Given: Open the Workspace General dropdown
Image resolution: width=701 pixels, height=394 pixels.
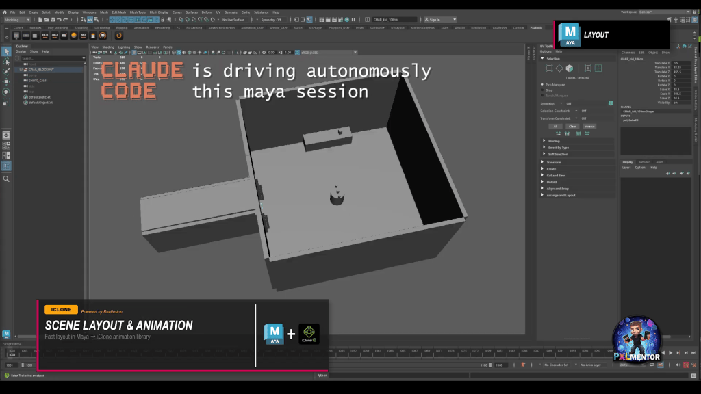Looking at the screenshot, I should (x=664, y=12).
